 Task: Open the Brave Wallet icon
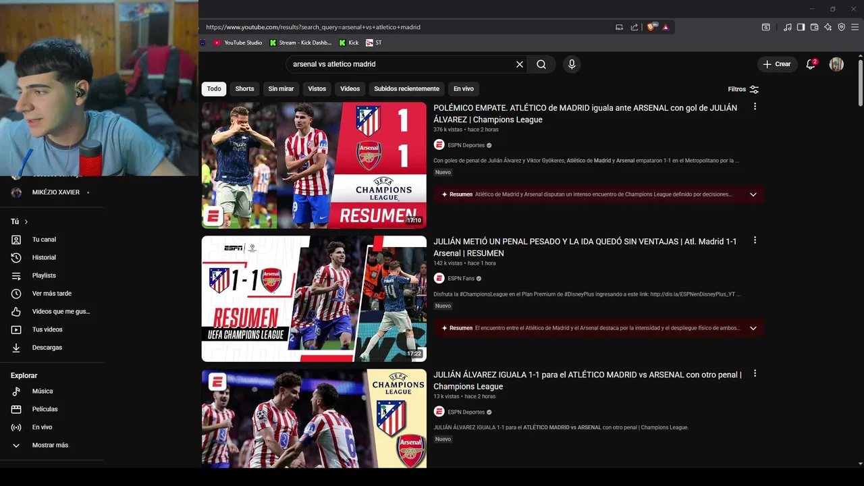814,27
